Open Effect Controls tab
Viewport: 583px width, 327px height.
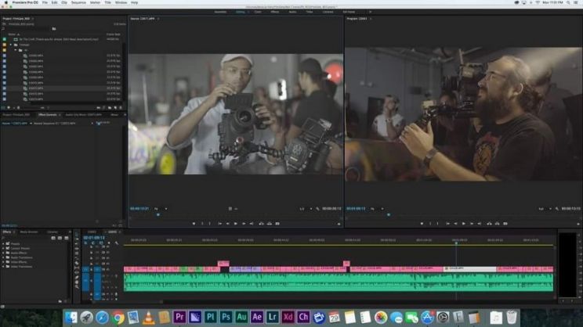pos(48,115)
